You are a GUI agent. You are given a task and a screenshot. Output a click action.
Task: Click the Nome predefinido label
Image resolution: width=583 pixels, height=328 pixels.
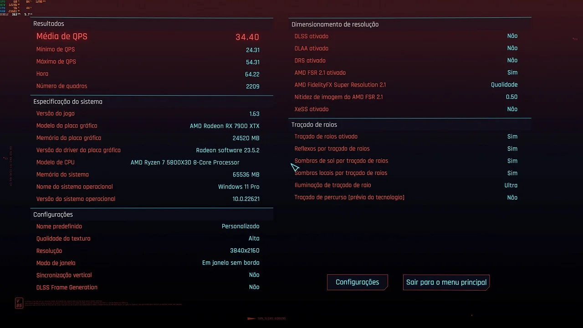click(x=59, y=226)
